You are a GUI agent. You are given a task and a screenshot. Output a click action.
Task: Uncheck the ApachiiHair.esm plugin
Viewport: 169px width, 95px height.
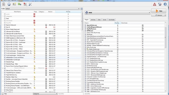(86, 25)
